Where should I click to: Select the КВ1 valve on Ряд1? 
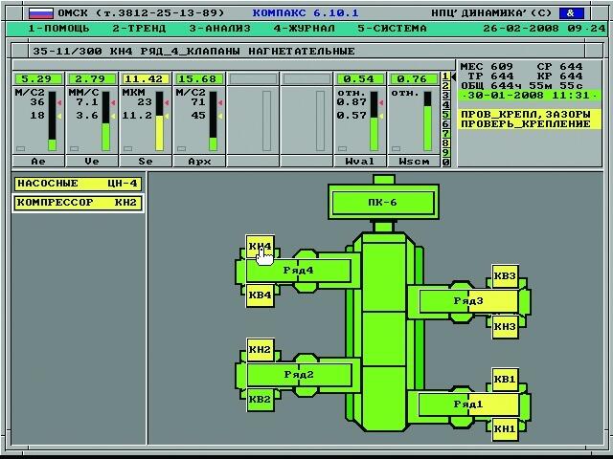[505, 380]
